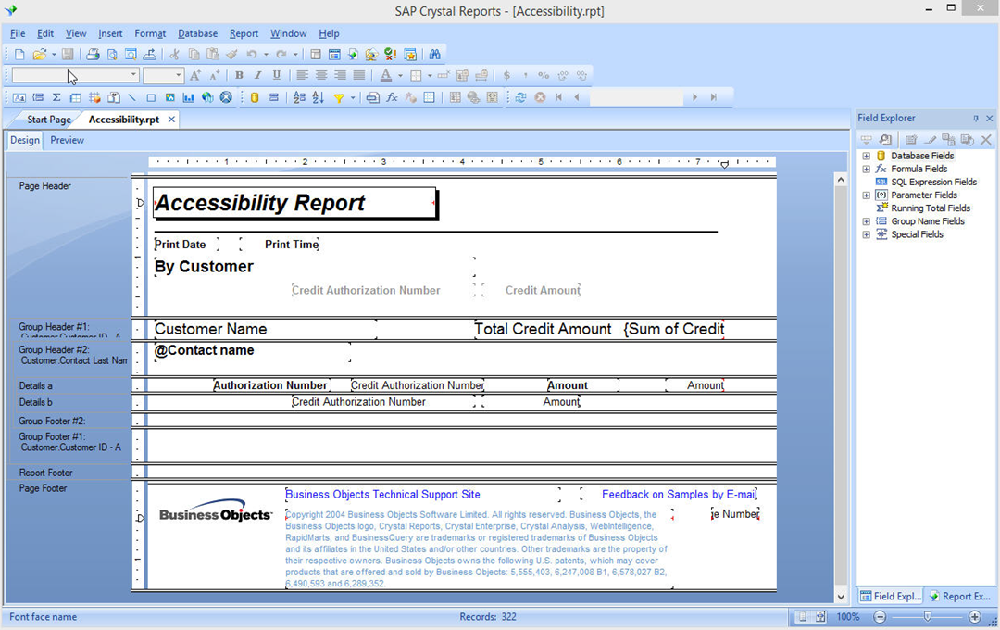
Task: Expand Parameter Fields node
Action: click(866, 195)
